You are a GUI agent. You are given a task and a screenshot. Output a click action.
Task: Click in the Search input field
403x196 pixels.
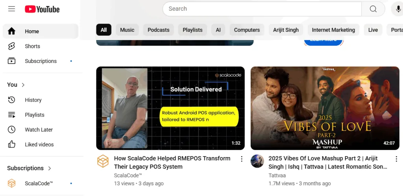[262, 9]
